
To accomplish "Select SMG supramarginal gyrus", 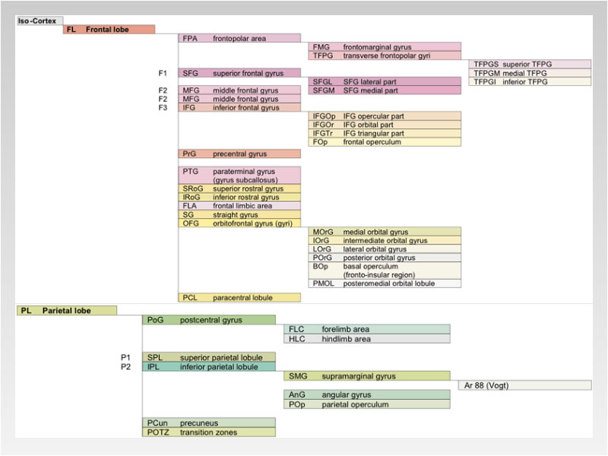I will click(367, 375).
